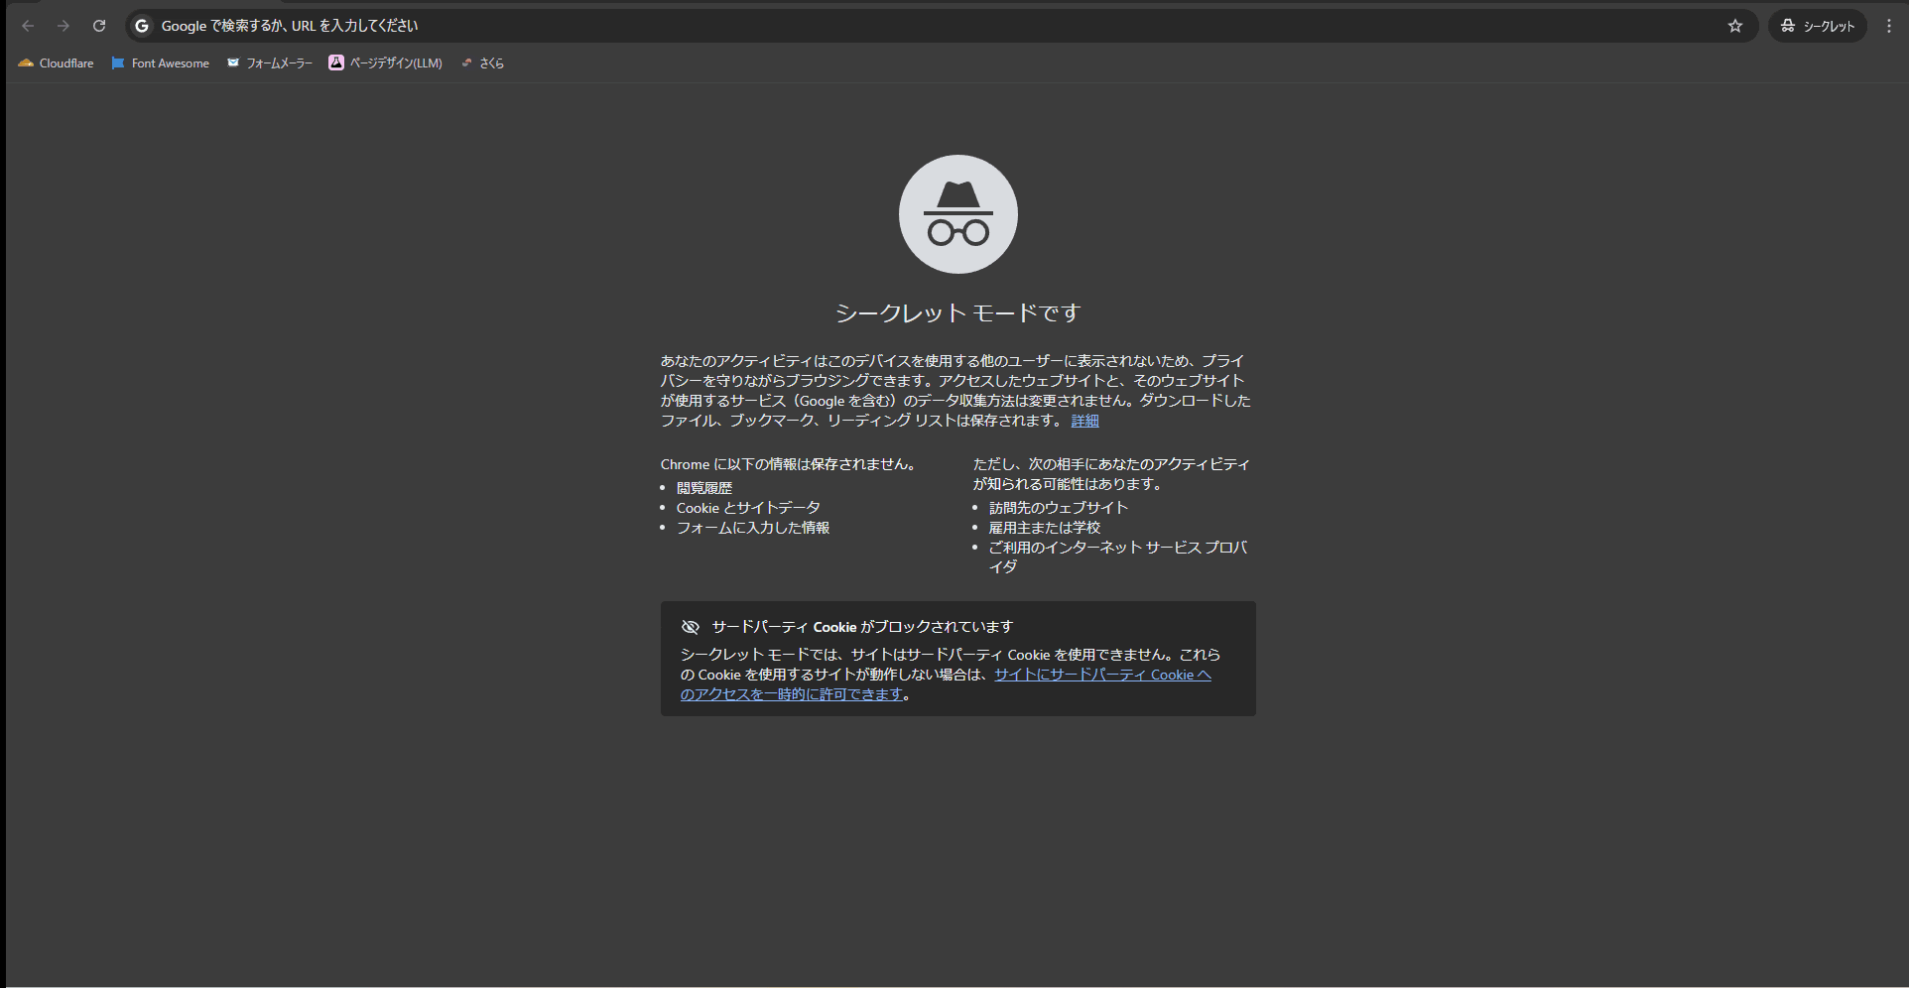Click the Google search icon in address bar

[x=142, y=26]
